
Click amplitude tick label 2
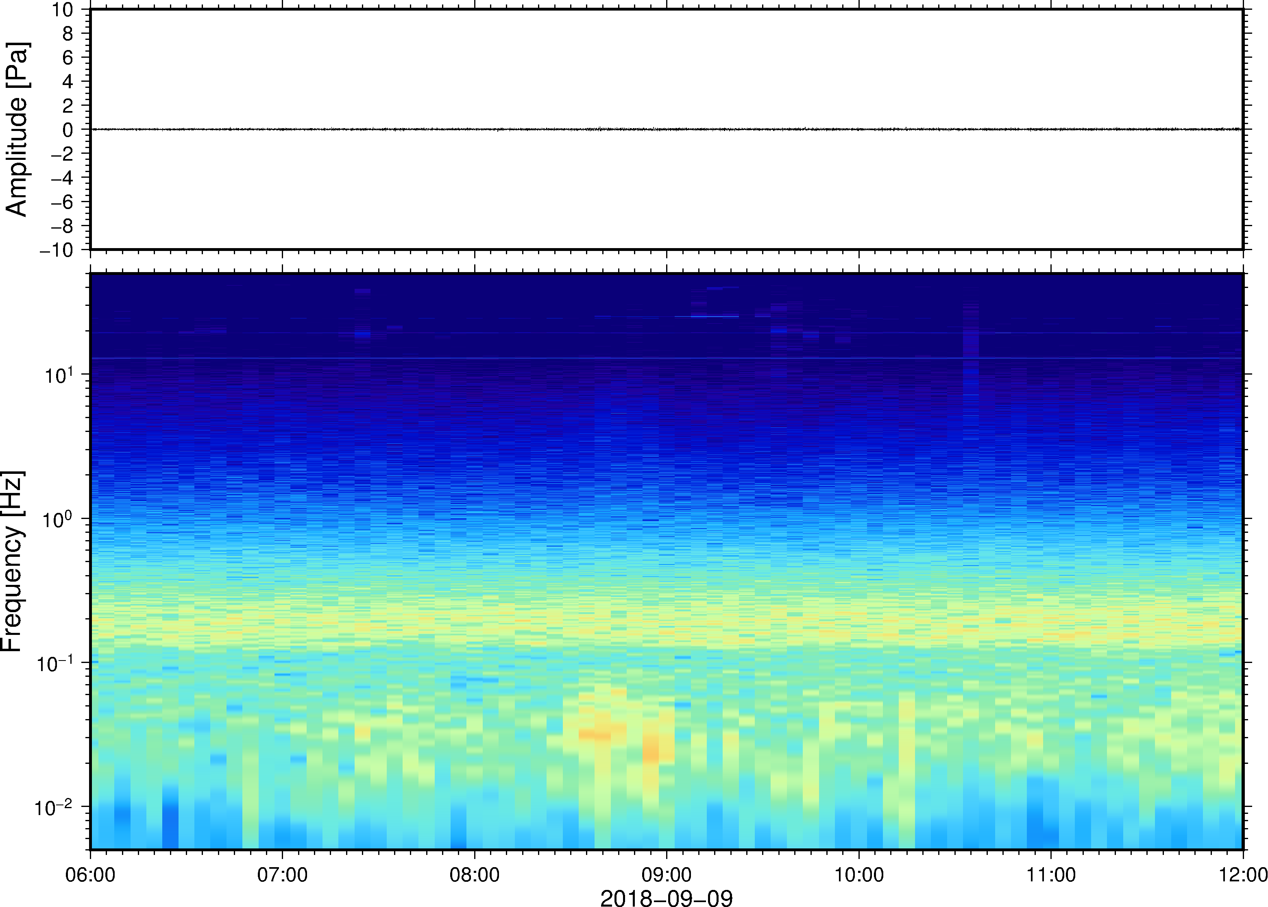click(68, 106)
